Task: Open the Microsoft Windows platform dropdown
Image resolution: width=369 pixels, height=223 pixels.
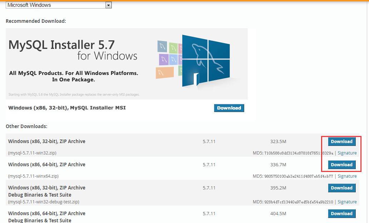Action: (x=59, y=5)
